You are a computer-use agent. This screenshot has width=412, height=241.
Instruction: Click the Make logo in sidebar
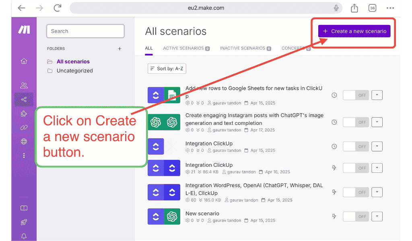24,30
